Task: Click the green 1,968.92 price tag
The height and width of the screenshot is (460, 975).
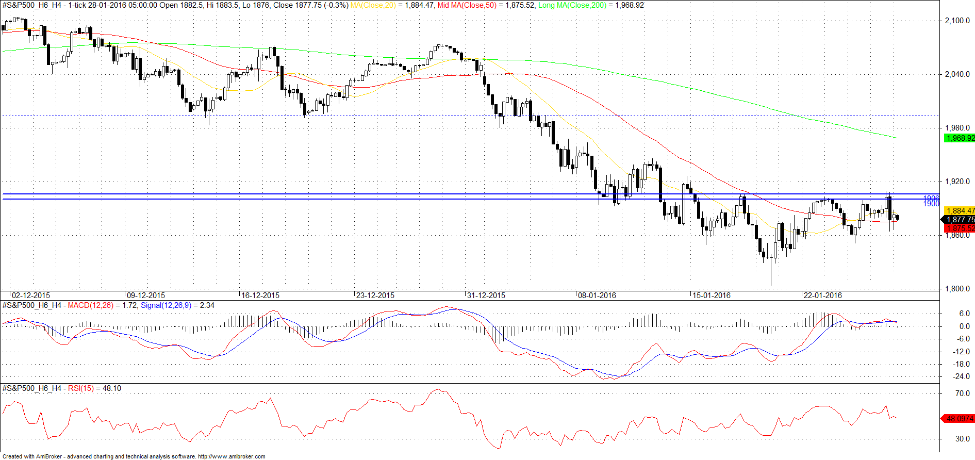Action: point(959,138)
